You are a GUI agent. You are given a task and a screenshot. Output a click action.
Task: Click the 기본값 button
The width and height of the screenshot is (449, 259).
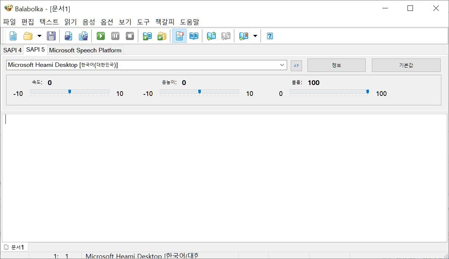(x=406, y=65)
